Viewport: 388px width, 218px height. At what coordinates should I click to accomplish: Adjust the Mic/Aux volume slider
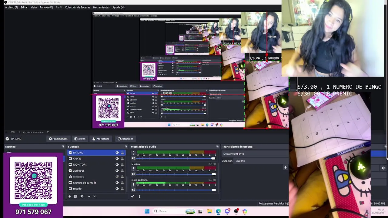[176, 174]
